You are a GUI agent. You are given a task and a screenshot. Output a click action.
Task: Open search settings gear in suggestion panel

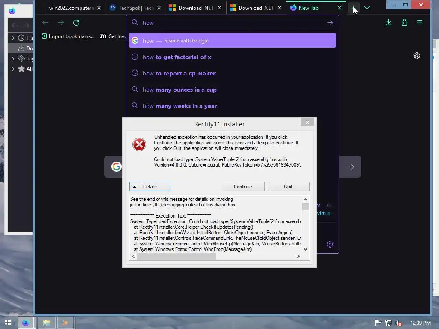[x=330, y=244]
